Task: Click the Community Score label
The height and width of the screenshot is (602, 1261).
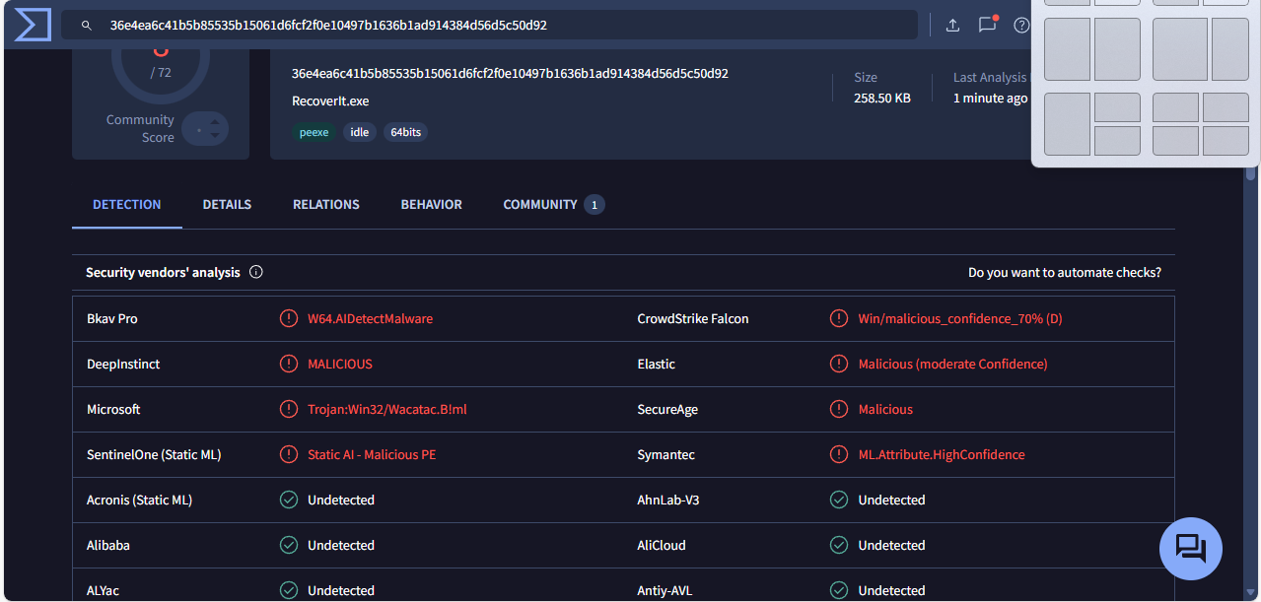Action: click(x=140, y=129)
